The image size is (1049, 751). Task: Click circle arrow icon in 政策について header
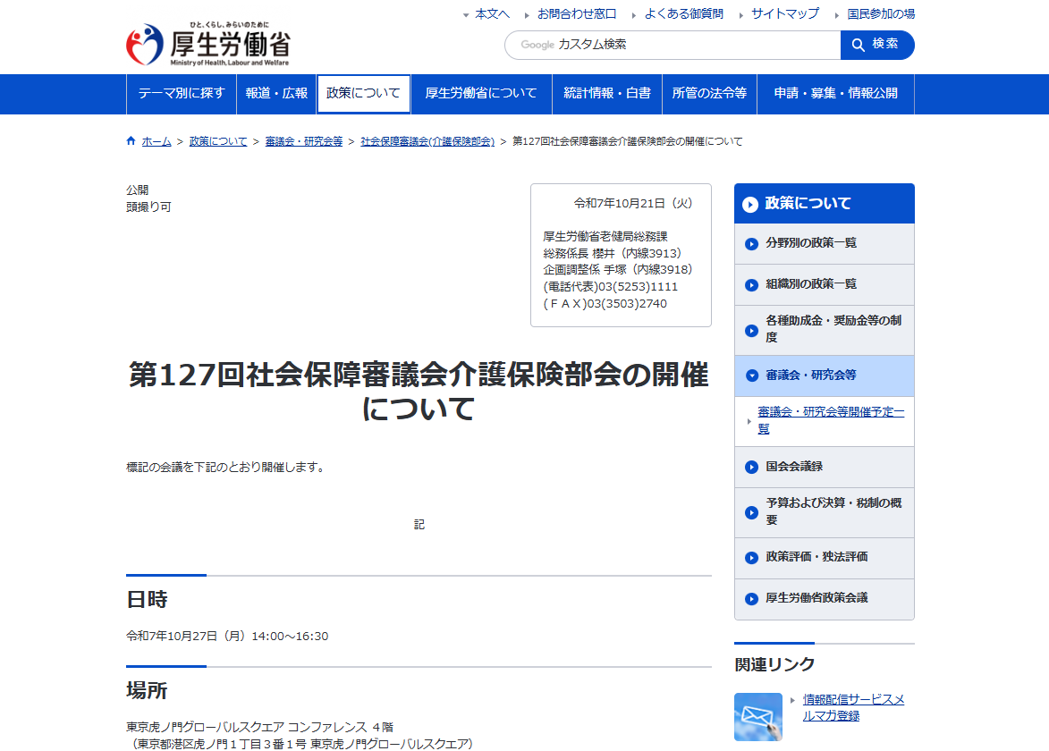[x=750, y=205]
